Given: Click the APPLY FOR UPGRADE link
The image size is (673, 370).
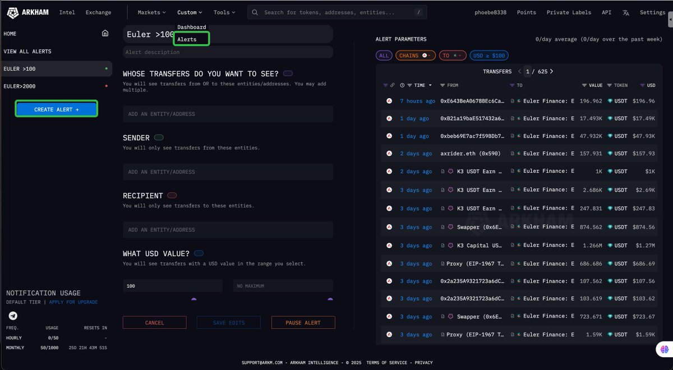Looking at the screenshot, I should click(73, 302).
